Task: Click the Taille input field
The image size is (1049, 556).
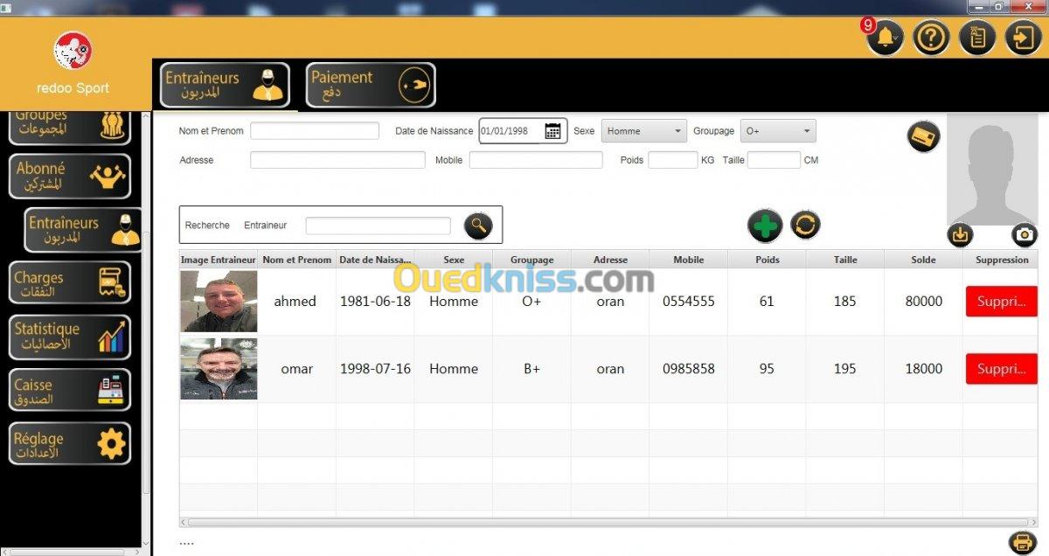Action: [774, 160]
